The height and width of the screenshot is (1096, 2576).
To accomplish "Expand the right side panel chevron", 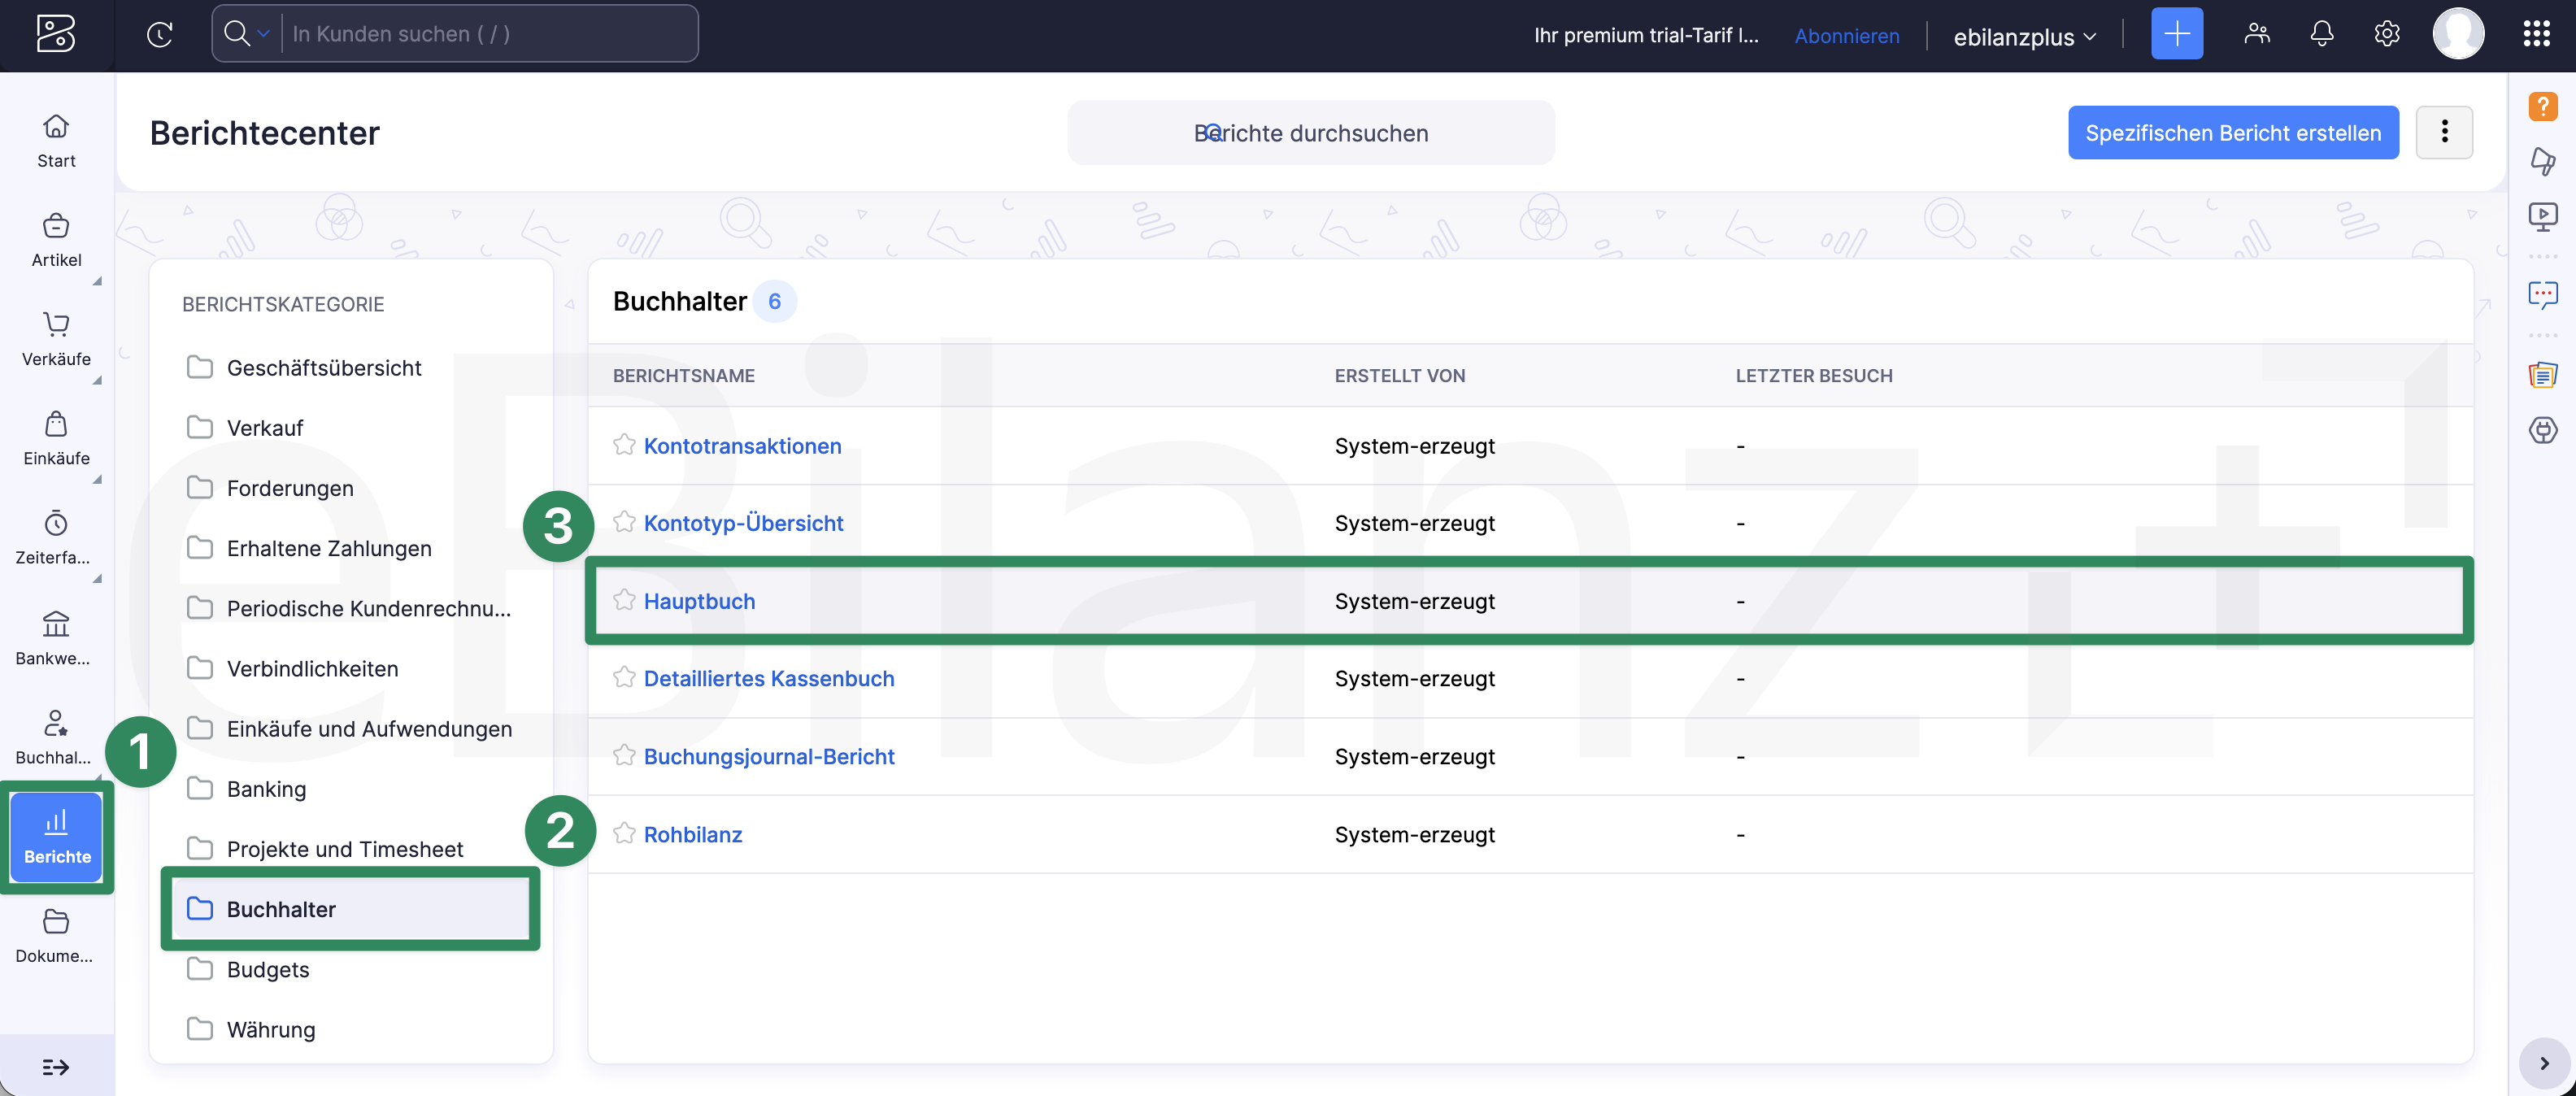I will tap(2544, 1063).
